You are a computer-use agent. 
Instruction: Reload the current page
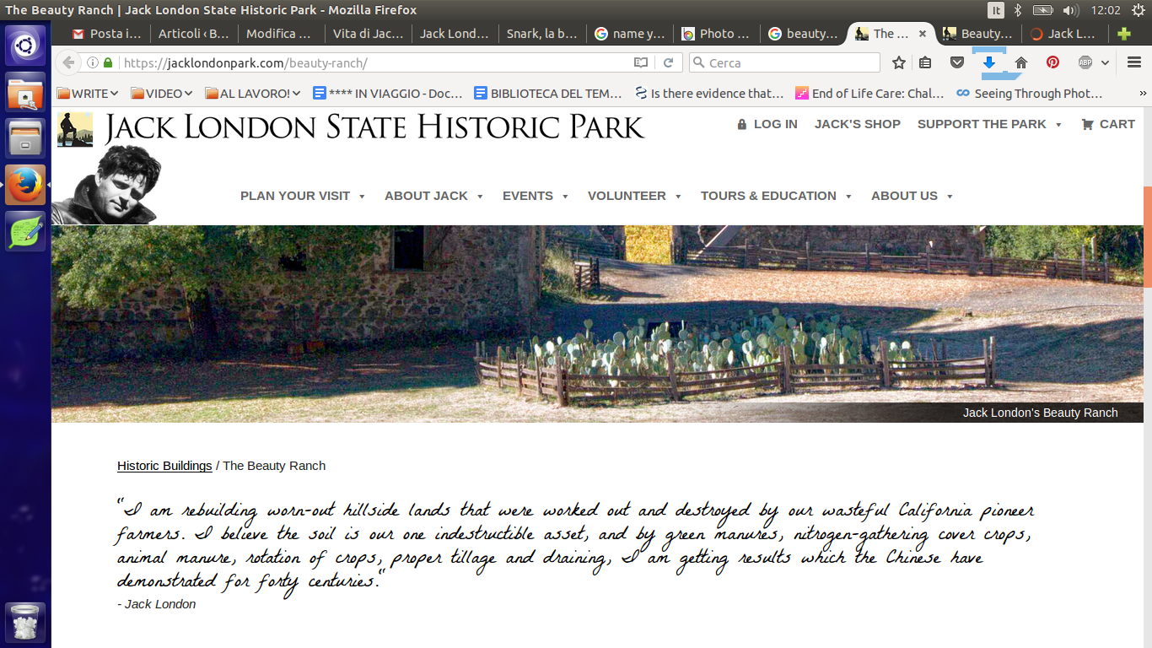[x=668, y=62]
